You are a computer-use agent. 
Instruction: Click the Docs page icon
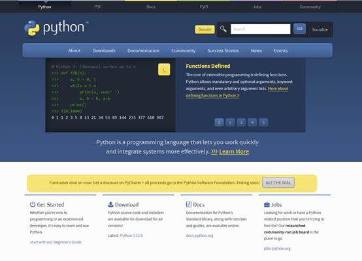(189, 204)
